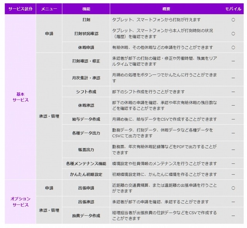Click description 月締め後に、給与データをCSVで作成

click(x=164, y=119)
